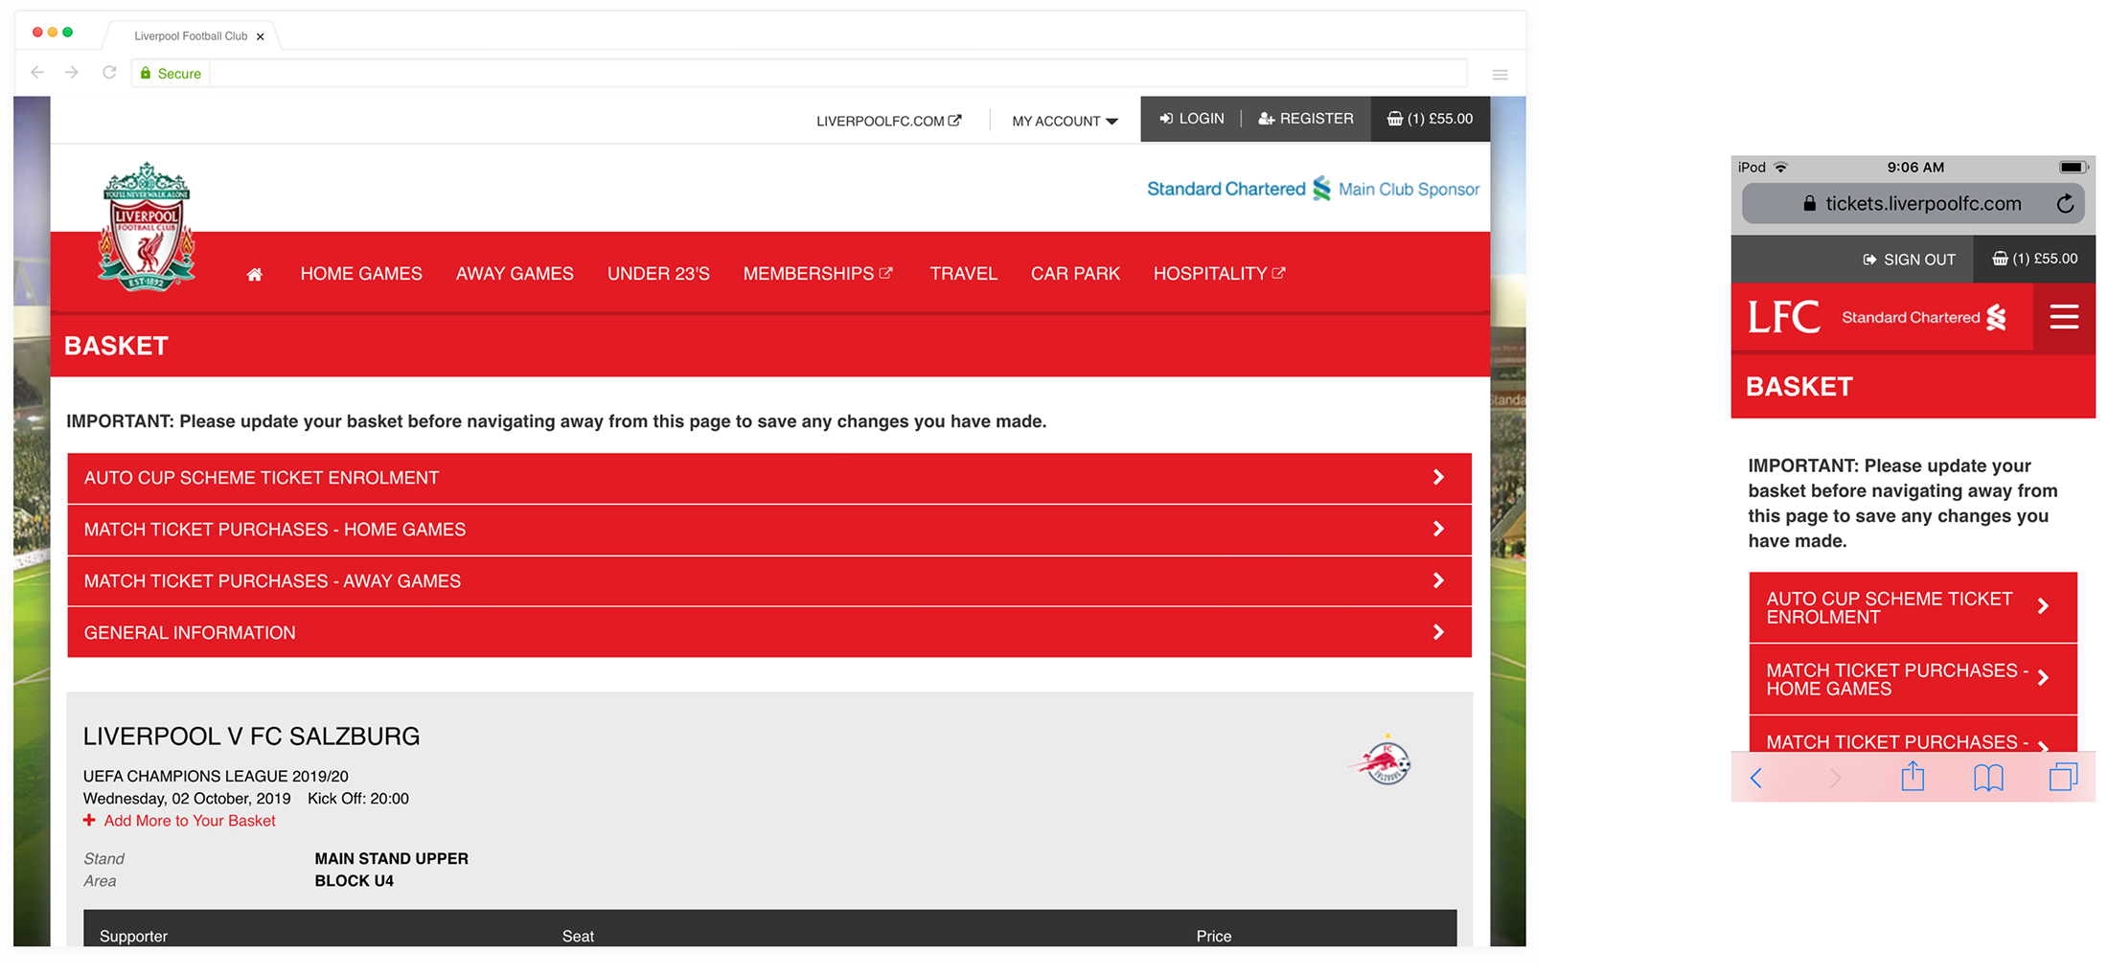Click Add More to Your Basket link

click(x=189, y=821)
